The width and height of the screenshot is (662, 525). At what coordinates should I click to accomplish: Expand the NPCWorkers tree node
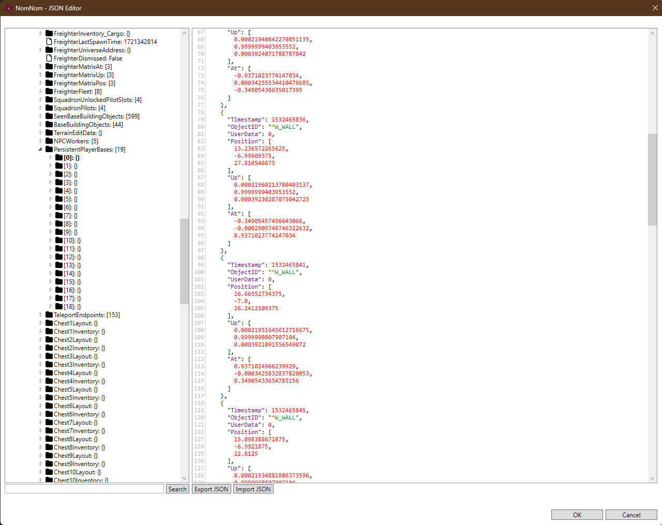click(x=41, y=141)
